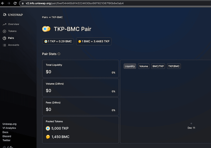Click the Accounts list icon
Image resolution: width=211 pixels, height=148 pixels.
4,45
